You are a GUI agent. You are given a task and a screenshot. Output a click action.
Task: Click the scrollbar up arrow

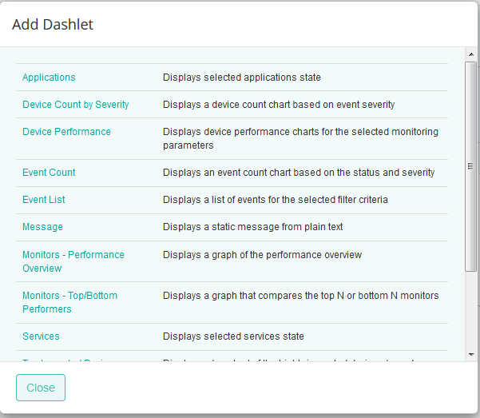[x=471, y=54]
